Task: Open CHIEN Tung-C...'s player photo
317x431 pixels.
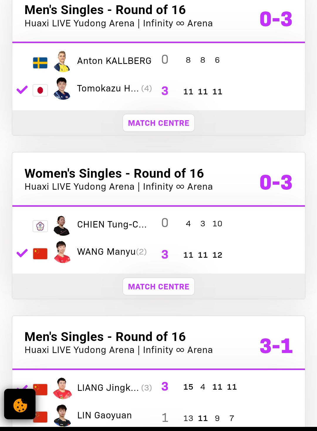Action: coord(62,225)
